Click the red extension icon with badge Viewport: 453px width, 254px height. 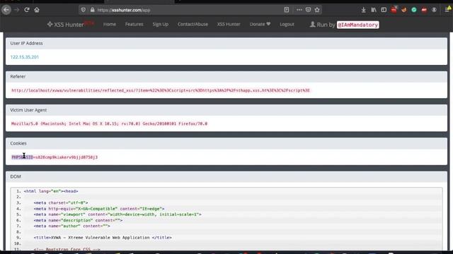pos(394,9)
